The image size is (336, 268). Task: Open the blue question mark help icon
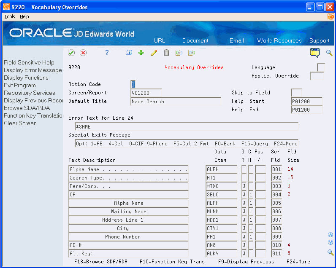coord(107,53)
